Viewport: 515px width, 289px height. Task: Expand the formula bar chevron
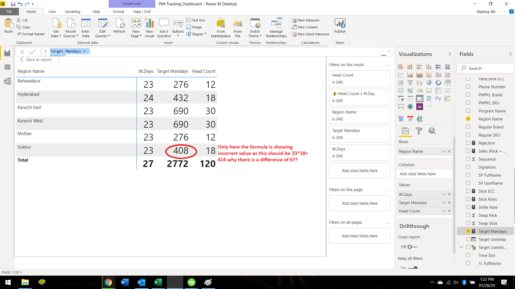pos(389,51)
